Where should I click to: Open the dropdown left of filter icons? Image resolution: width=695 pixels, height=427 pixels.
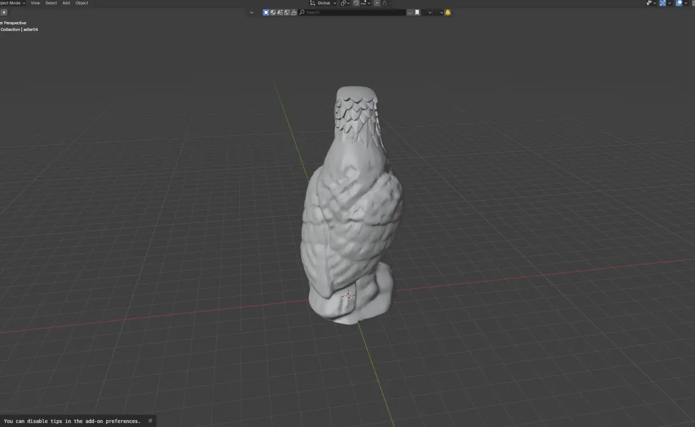[x=252, y=12]
